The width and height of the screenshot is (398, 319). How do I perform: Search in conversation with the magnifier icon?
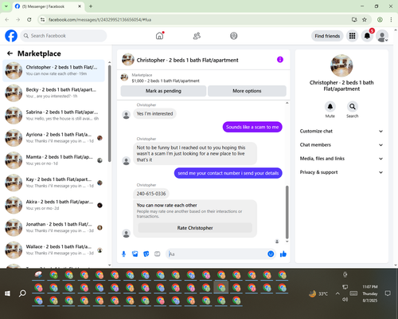pyautogui.click(x=353, y=107)
